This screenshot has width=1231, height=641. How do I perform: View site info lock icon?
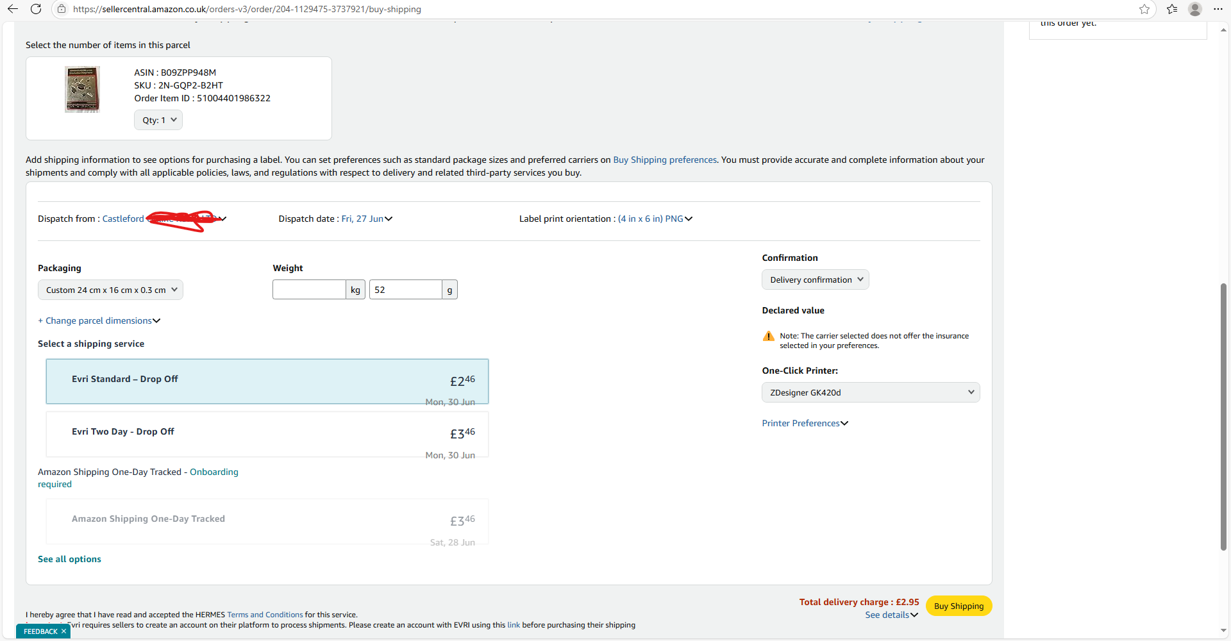pos(62,9)
